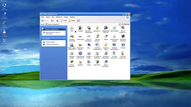Expand the address bar dropdown arrow
This screenshot has width=191, height=107.
(119, 24)
